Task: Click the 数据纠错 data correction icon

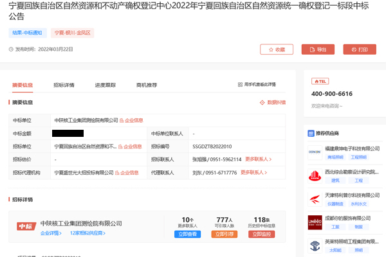Action: [x=262, y=102]
